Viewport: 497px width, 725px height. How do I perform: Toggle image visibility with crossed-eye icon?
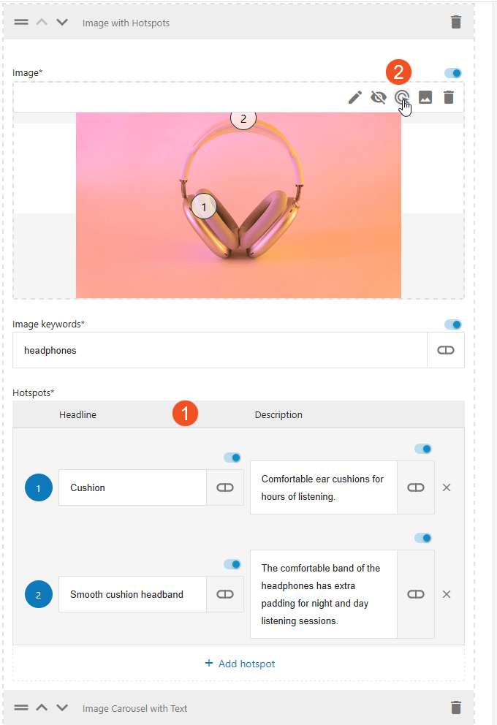pos(378,97)
